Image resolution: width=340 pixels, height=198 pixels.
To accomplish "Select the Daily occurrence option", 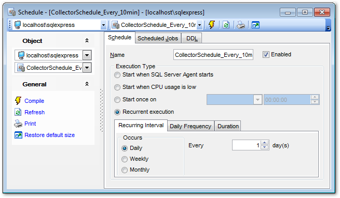I will 125,148.
